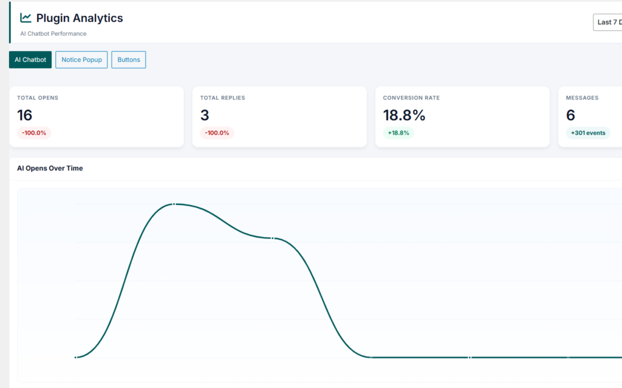
Task: Select the peak data point on the chart
Action: (174, 204)
